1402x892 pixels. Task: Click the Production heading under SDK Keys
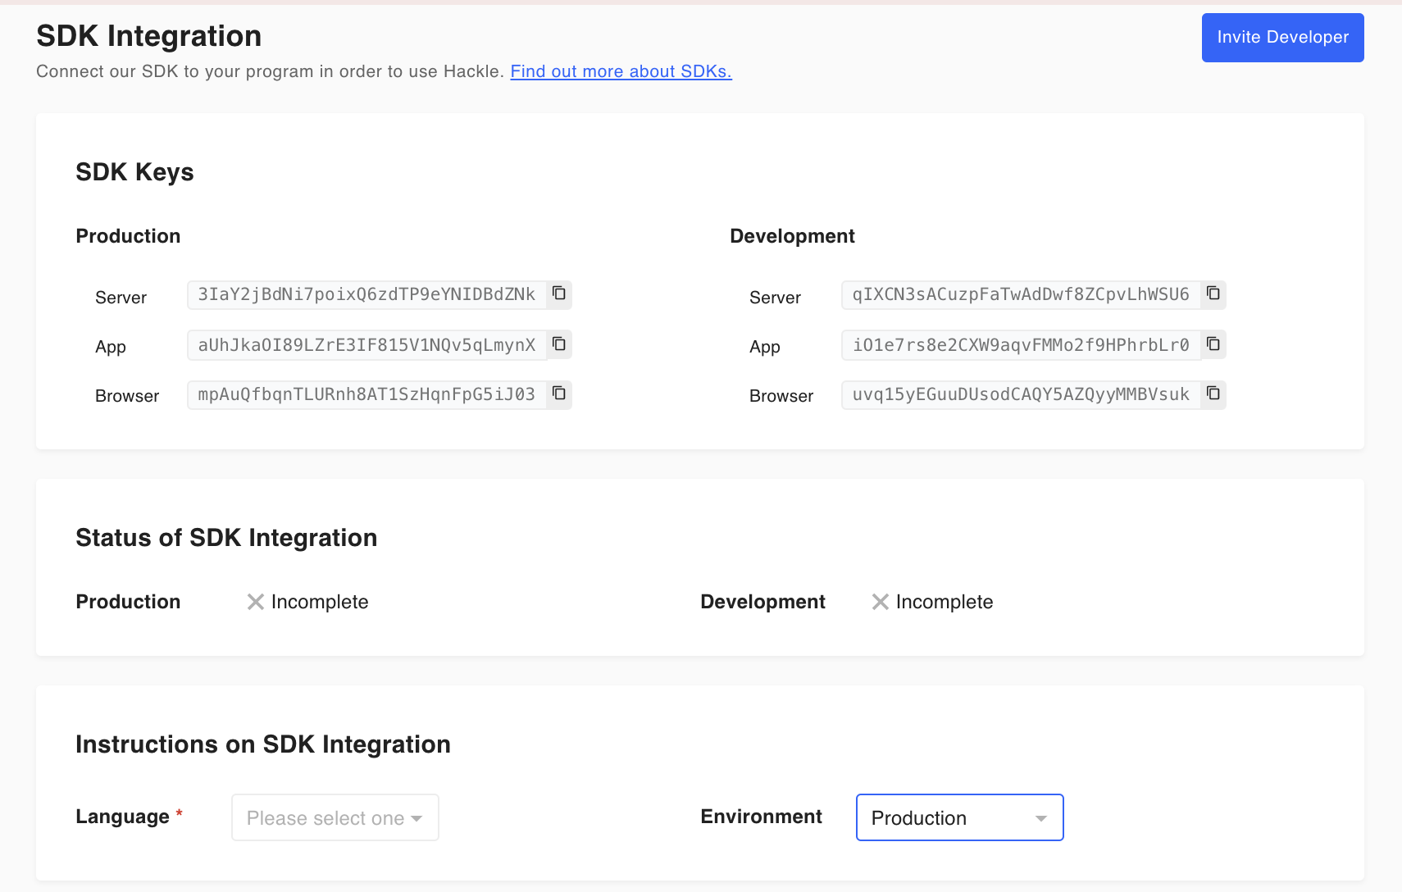click(128, 236)
